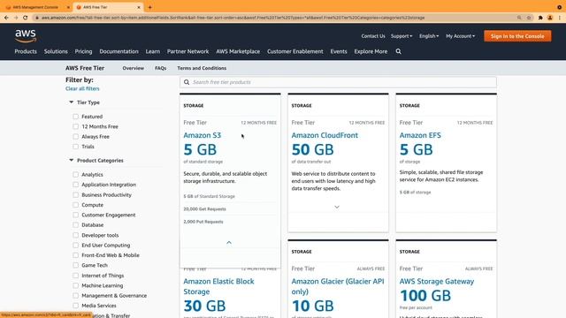
Task: Reload the page with refresh icon
Action: (x=26, y=18)
